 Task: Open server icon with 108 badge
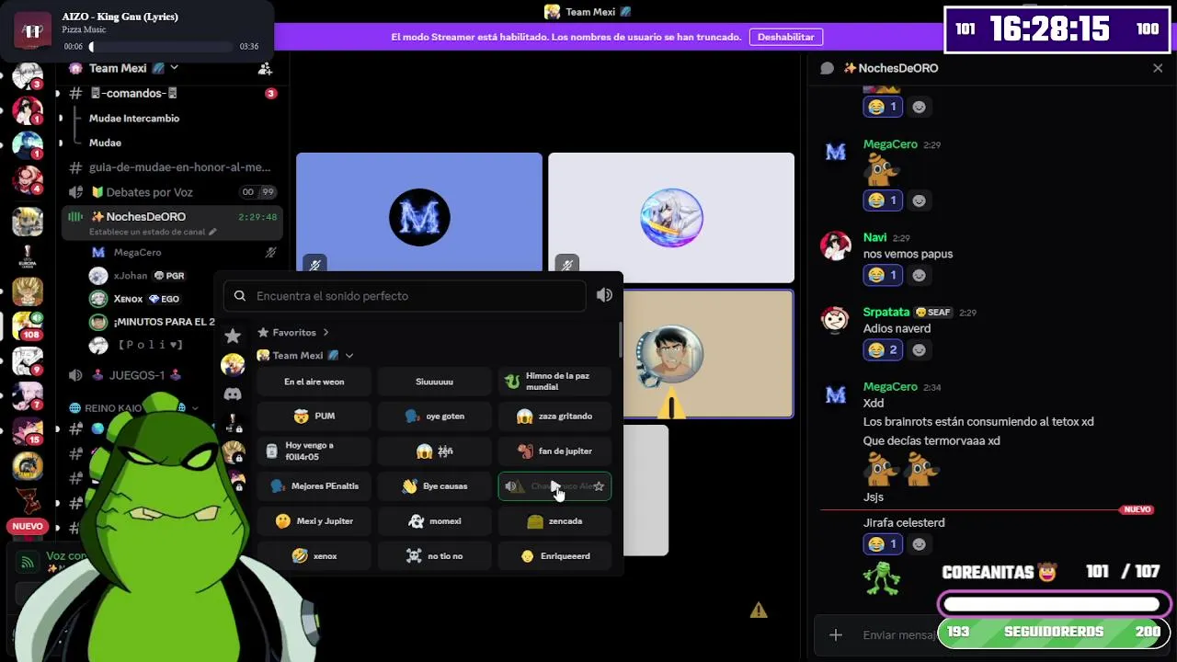click(28, 325)
